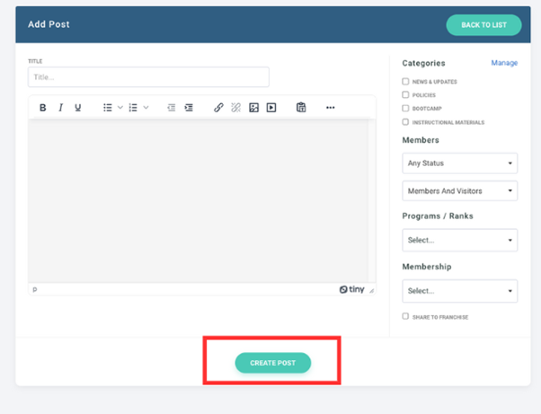The width and height of the screenshot is (541, 414).
Task: Open the Any Status dropdown
Action: point(459,163)
